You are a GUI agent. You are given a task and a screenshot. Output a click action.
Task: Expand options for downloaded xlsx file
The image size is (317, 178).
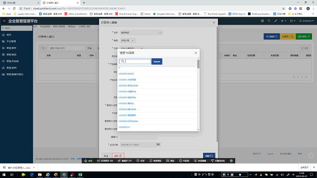coord(34,168)
